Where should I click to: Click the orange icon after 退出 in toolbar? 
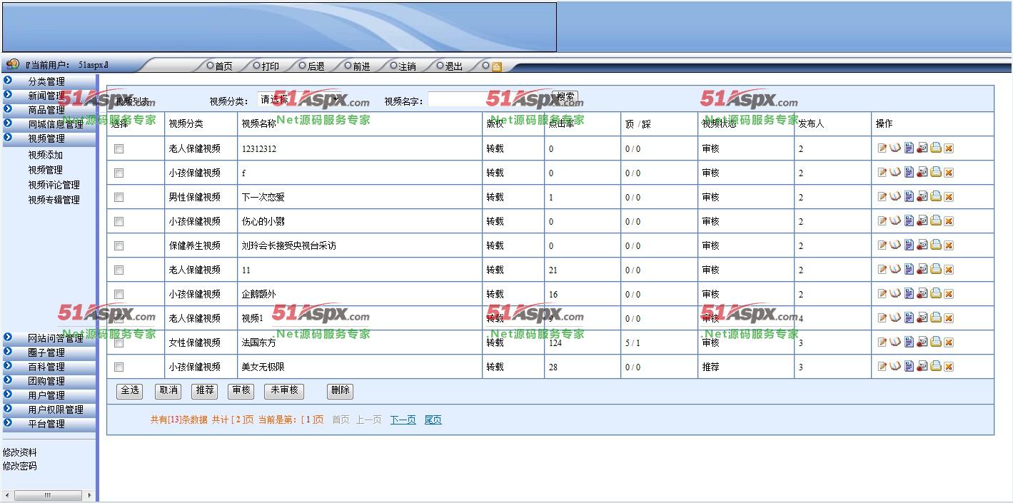click(x=497, y=67)
